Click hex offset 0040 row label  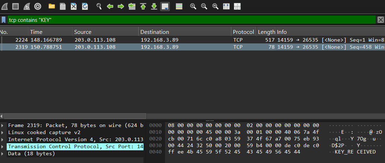point(155,152)
